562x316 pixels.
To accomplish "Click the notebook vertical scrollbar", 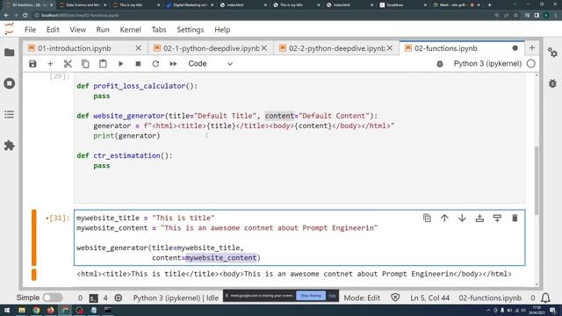I will coord(537,180).
